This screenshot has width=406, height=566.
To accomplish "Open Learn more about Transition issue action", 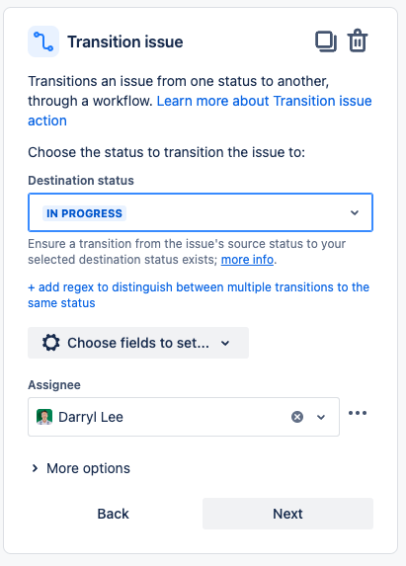I will coord(200,111).
